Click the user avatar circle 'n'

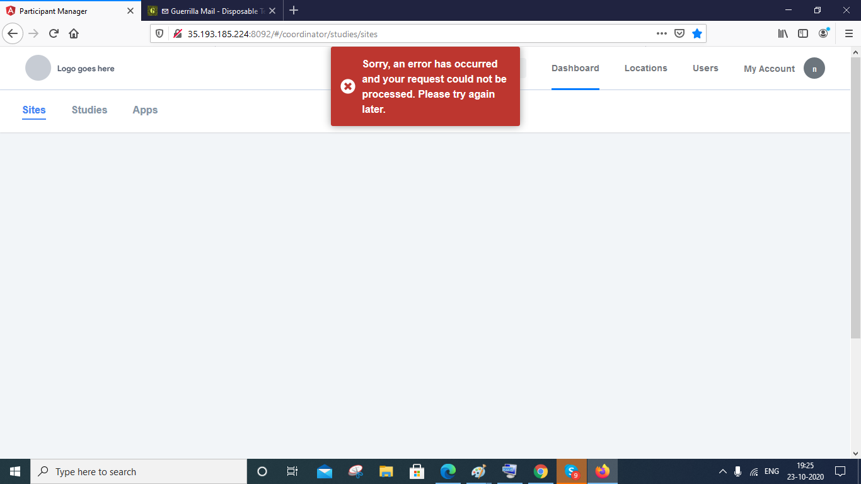pyautogui.click(x=814, y=68)
